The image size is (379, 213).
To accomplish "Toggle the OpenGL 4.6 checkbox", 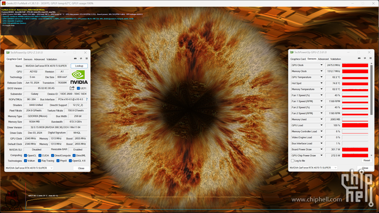I will (x=70, y=161).
